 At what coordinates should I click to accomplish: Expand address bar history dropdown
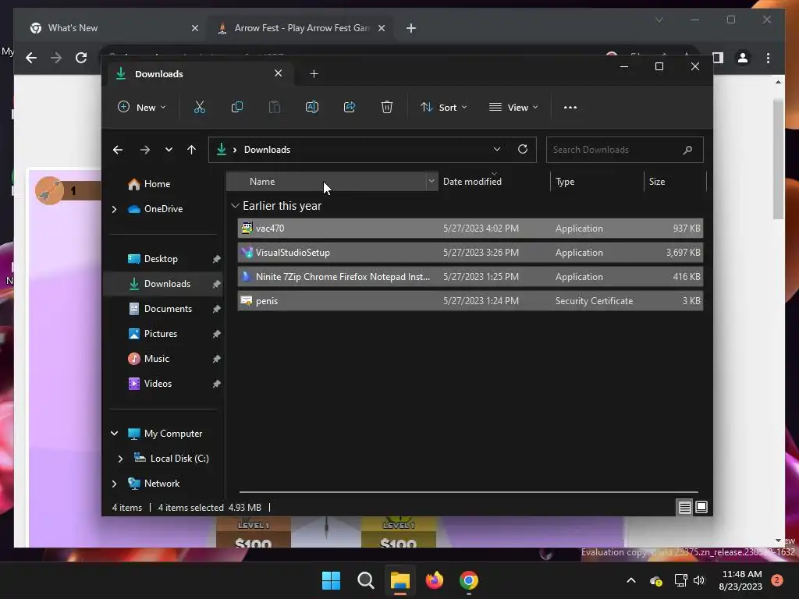tap(497, 149)
